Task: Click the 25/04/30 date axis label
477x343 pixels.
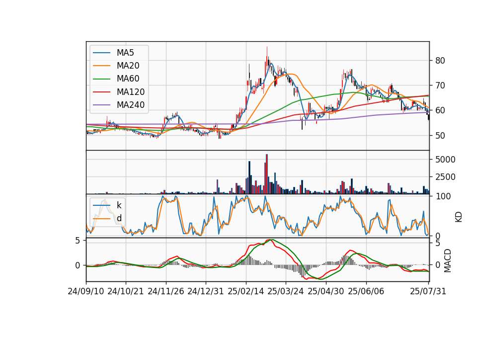Action: (326, 291)
